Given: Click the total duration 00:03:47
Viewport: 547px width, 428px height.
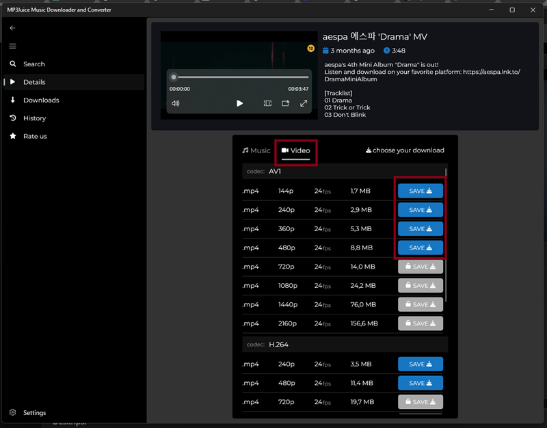Looking at the screenshot, I should point(298,89).
